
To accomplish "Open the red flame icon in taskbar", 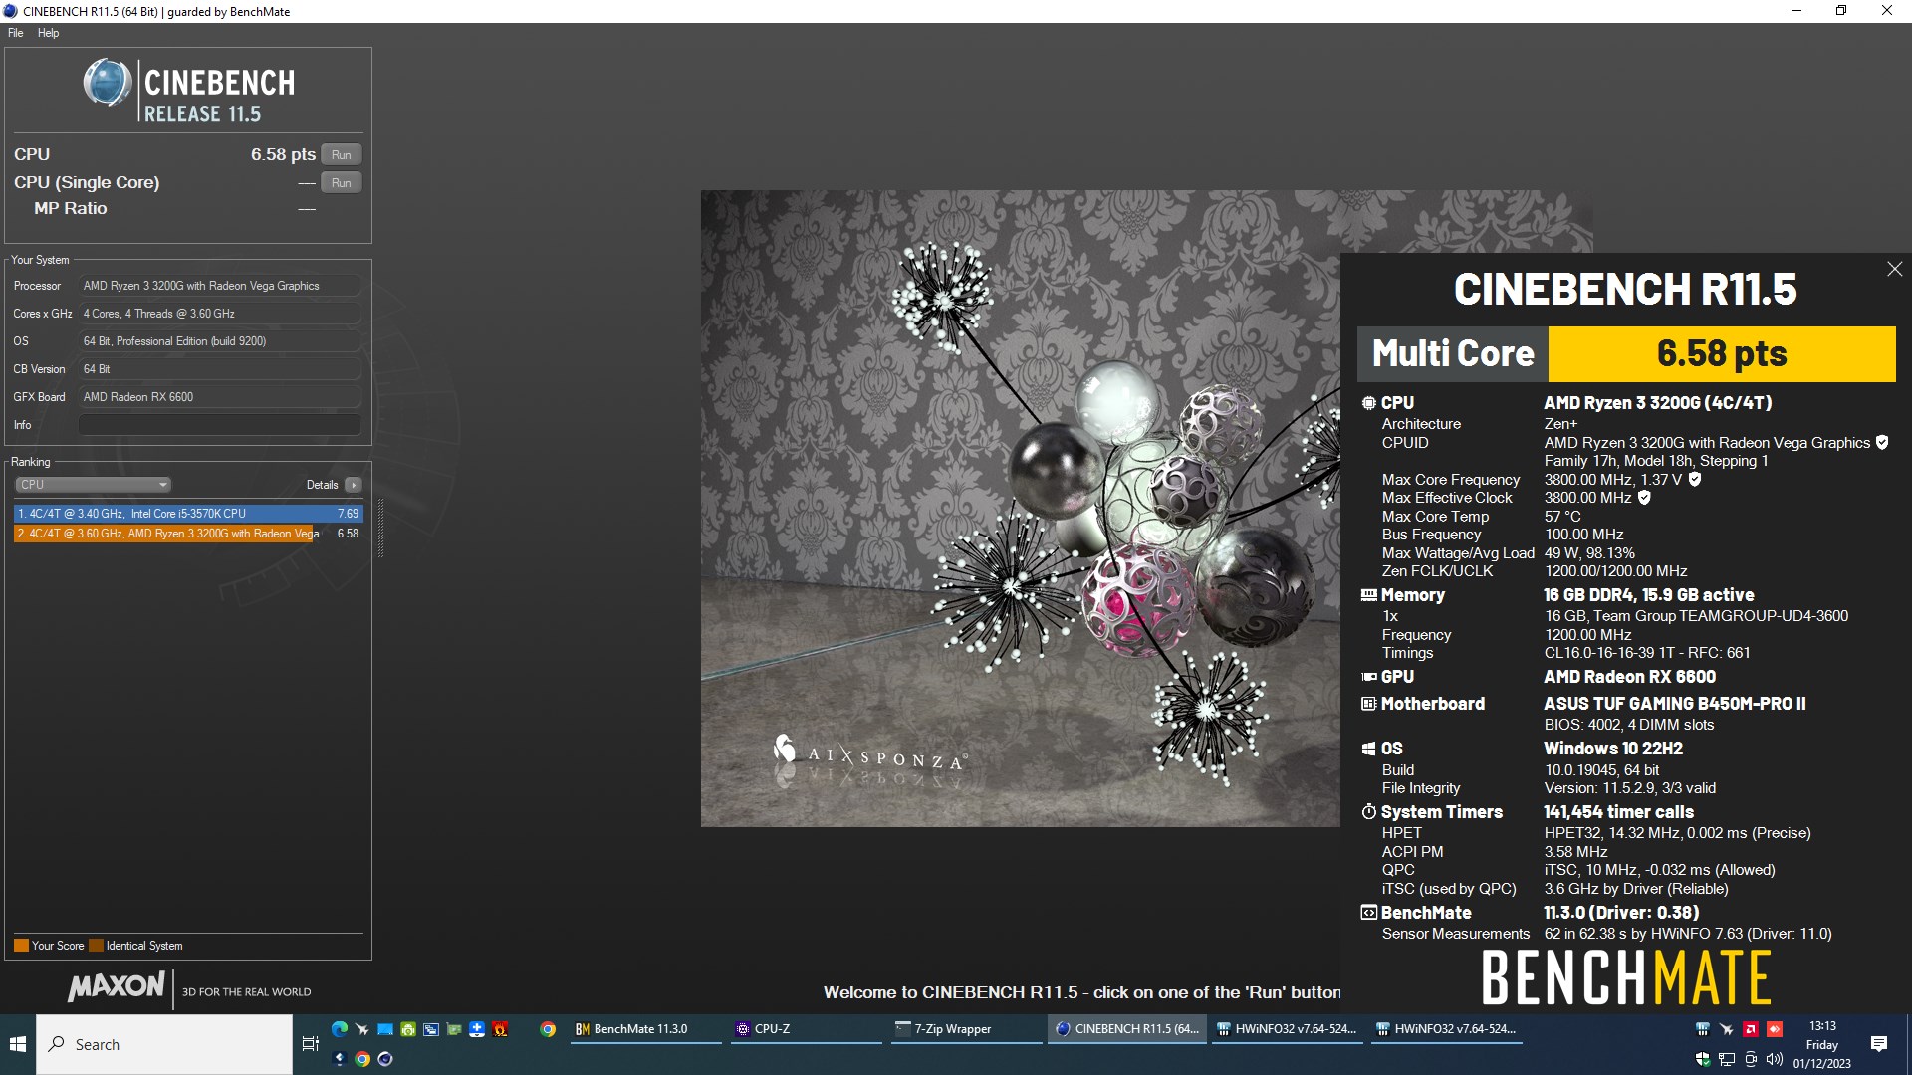I will pos(500,1029).
